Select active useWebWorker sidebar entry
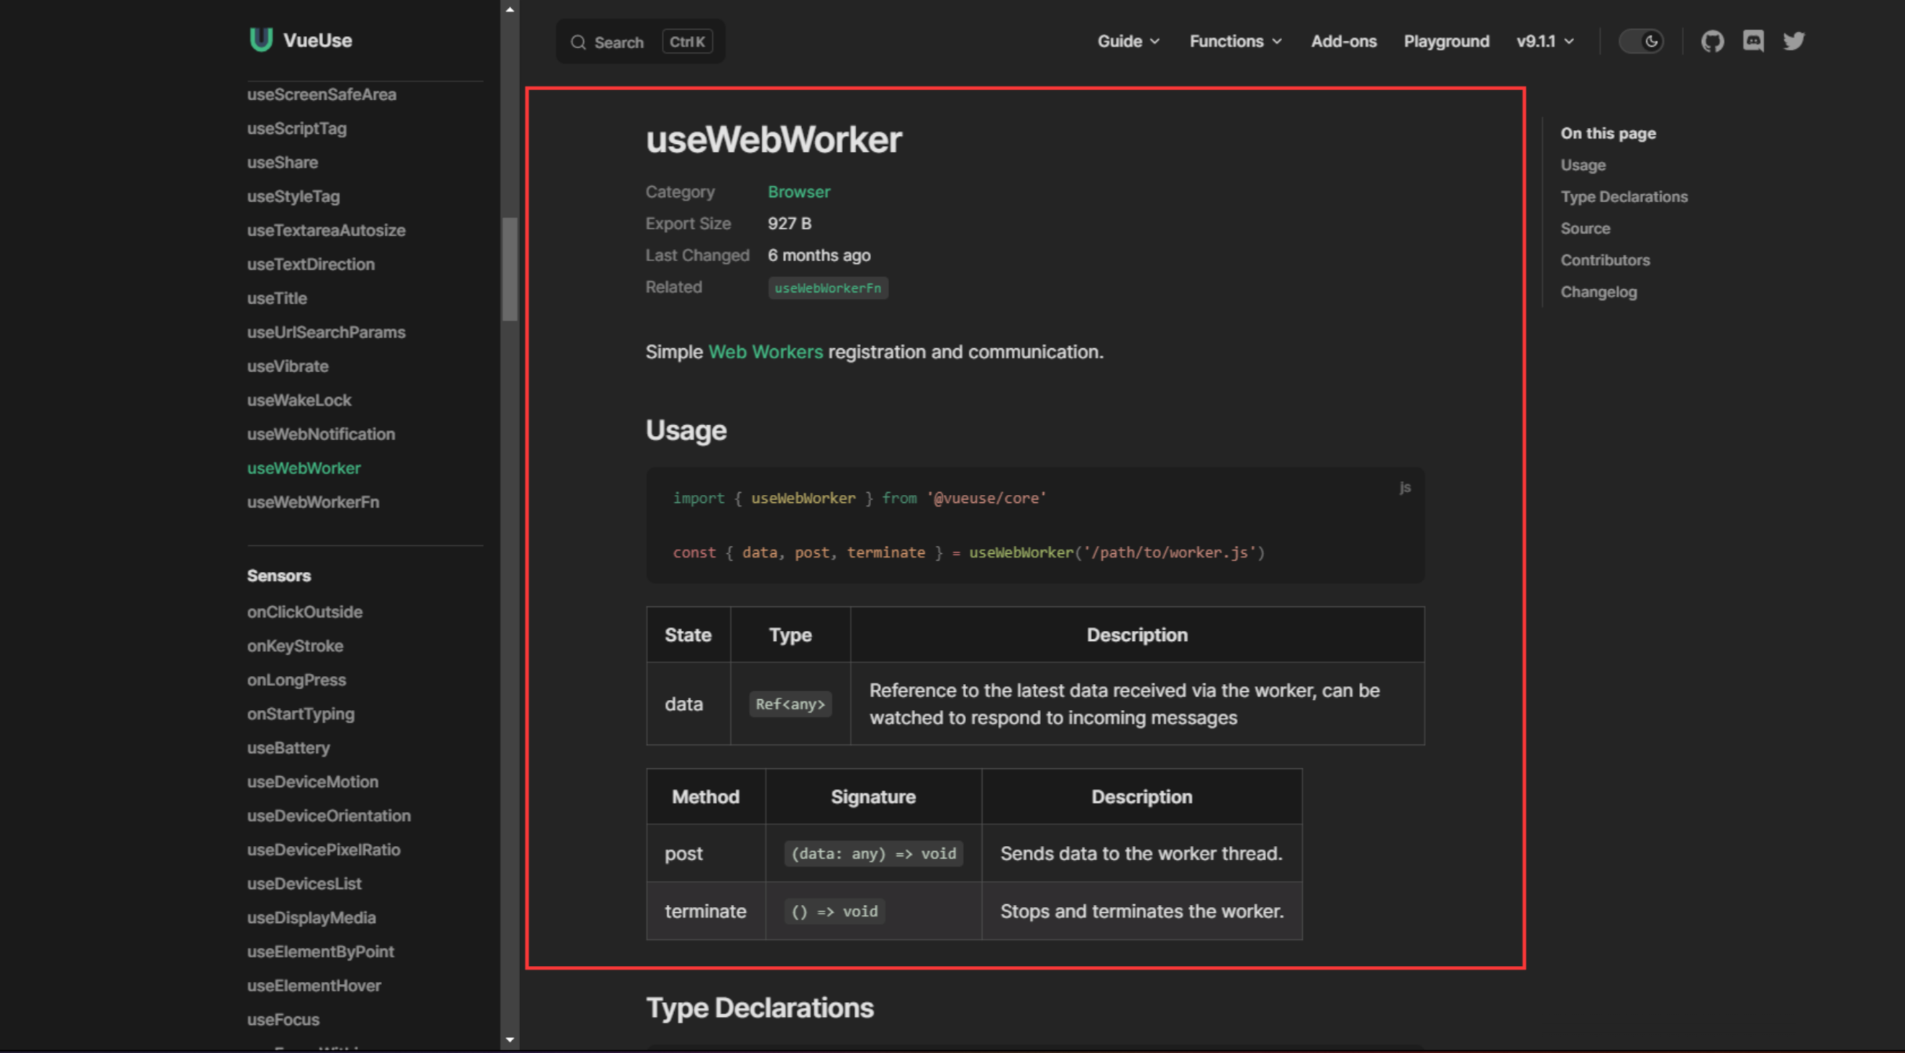The width and height of the screenshot is (1905, 1053). (x=304, y=469)
